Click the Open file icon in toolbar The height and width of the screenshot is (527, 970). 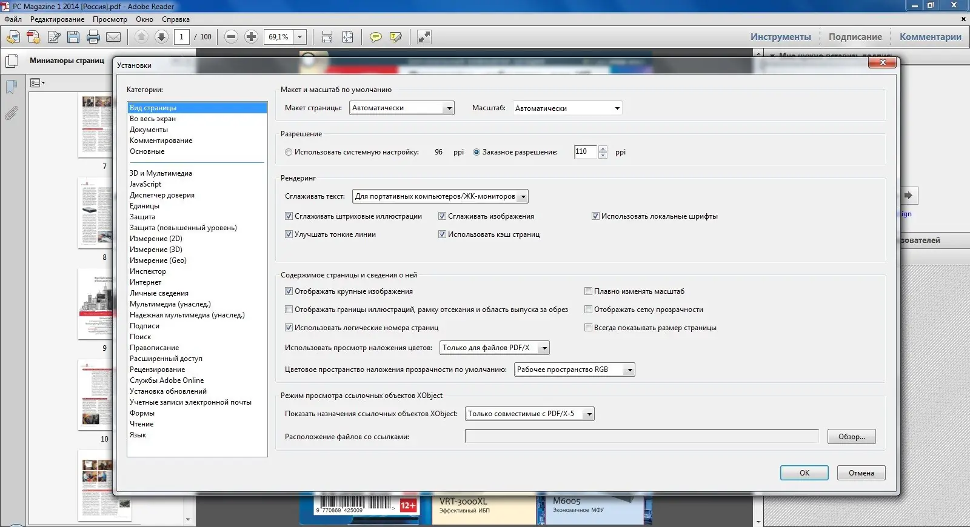pyautogui.click(x=13, y=37)
